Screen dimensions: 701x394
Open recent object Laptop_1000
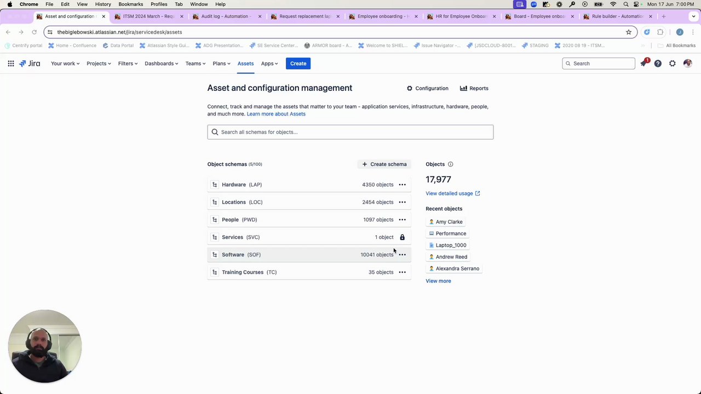pos(447,245)
